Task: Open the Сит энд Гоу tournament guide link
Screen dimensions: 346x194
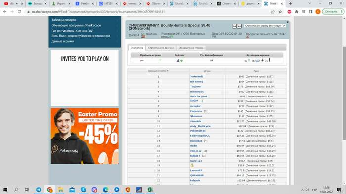Action: 73,31
